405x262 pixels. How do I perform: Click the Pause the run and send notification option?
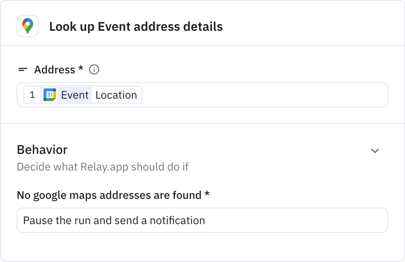[114, 220]
